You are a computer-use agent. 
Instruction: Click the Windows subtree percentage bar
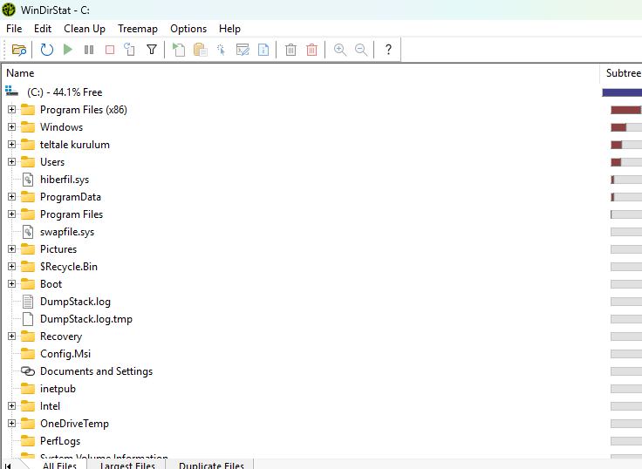tap(626, 127)
